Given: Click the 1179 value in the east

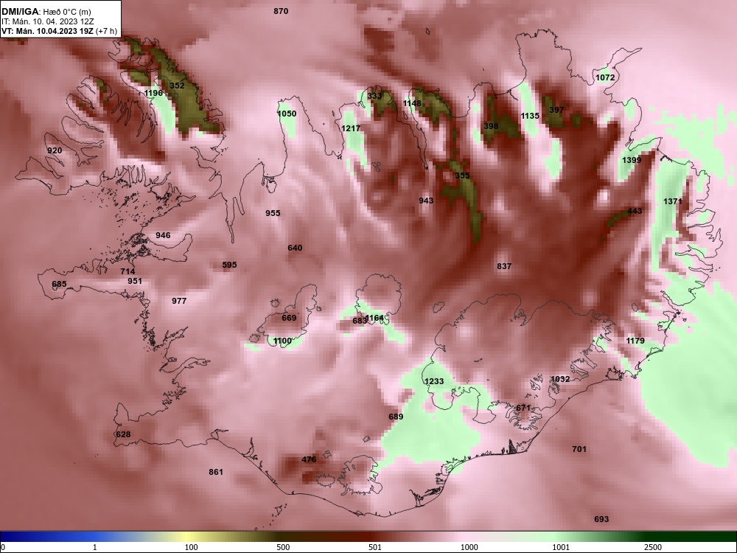Looking at the screenshot, I should pyautogui.click(x=635, y=341).
